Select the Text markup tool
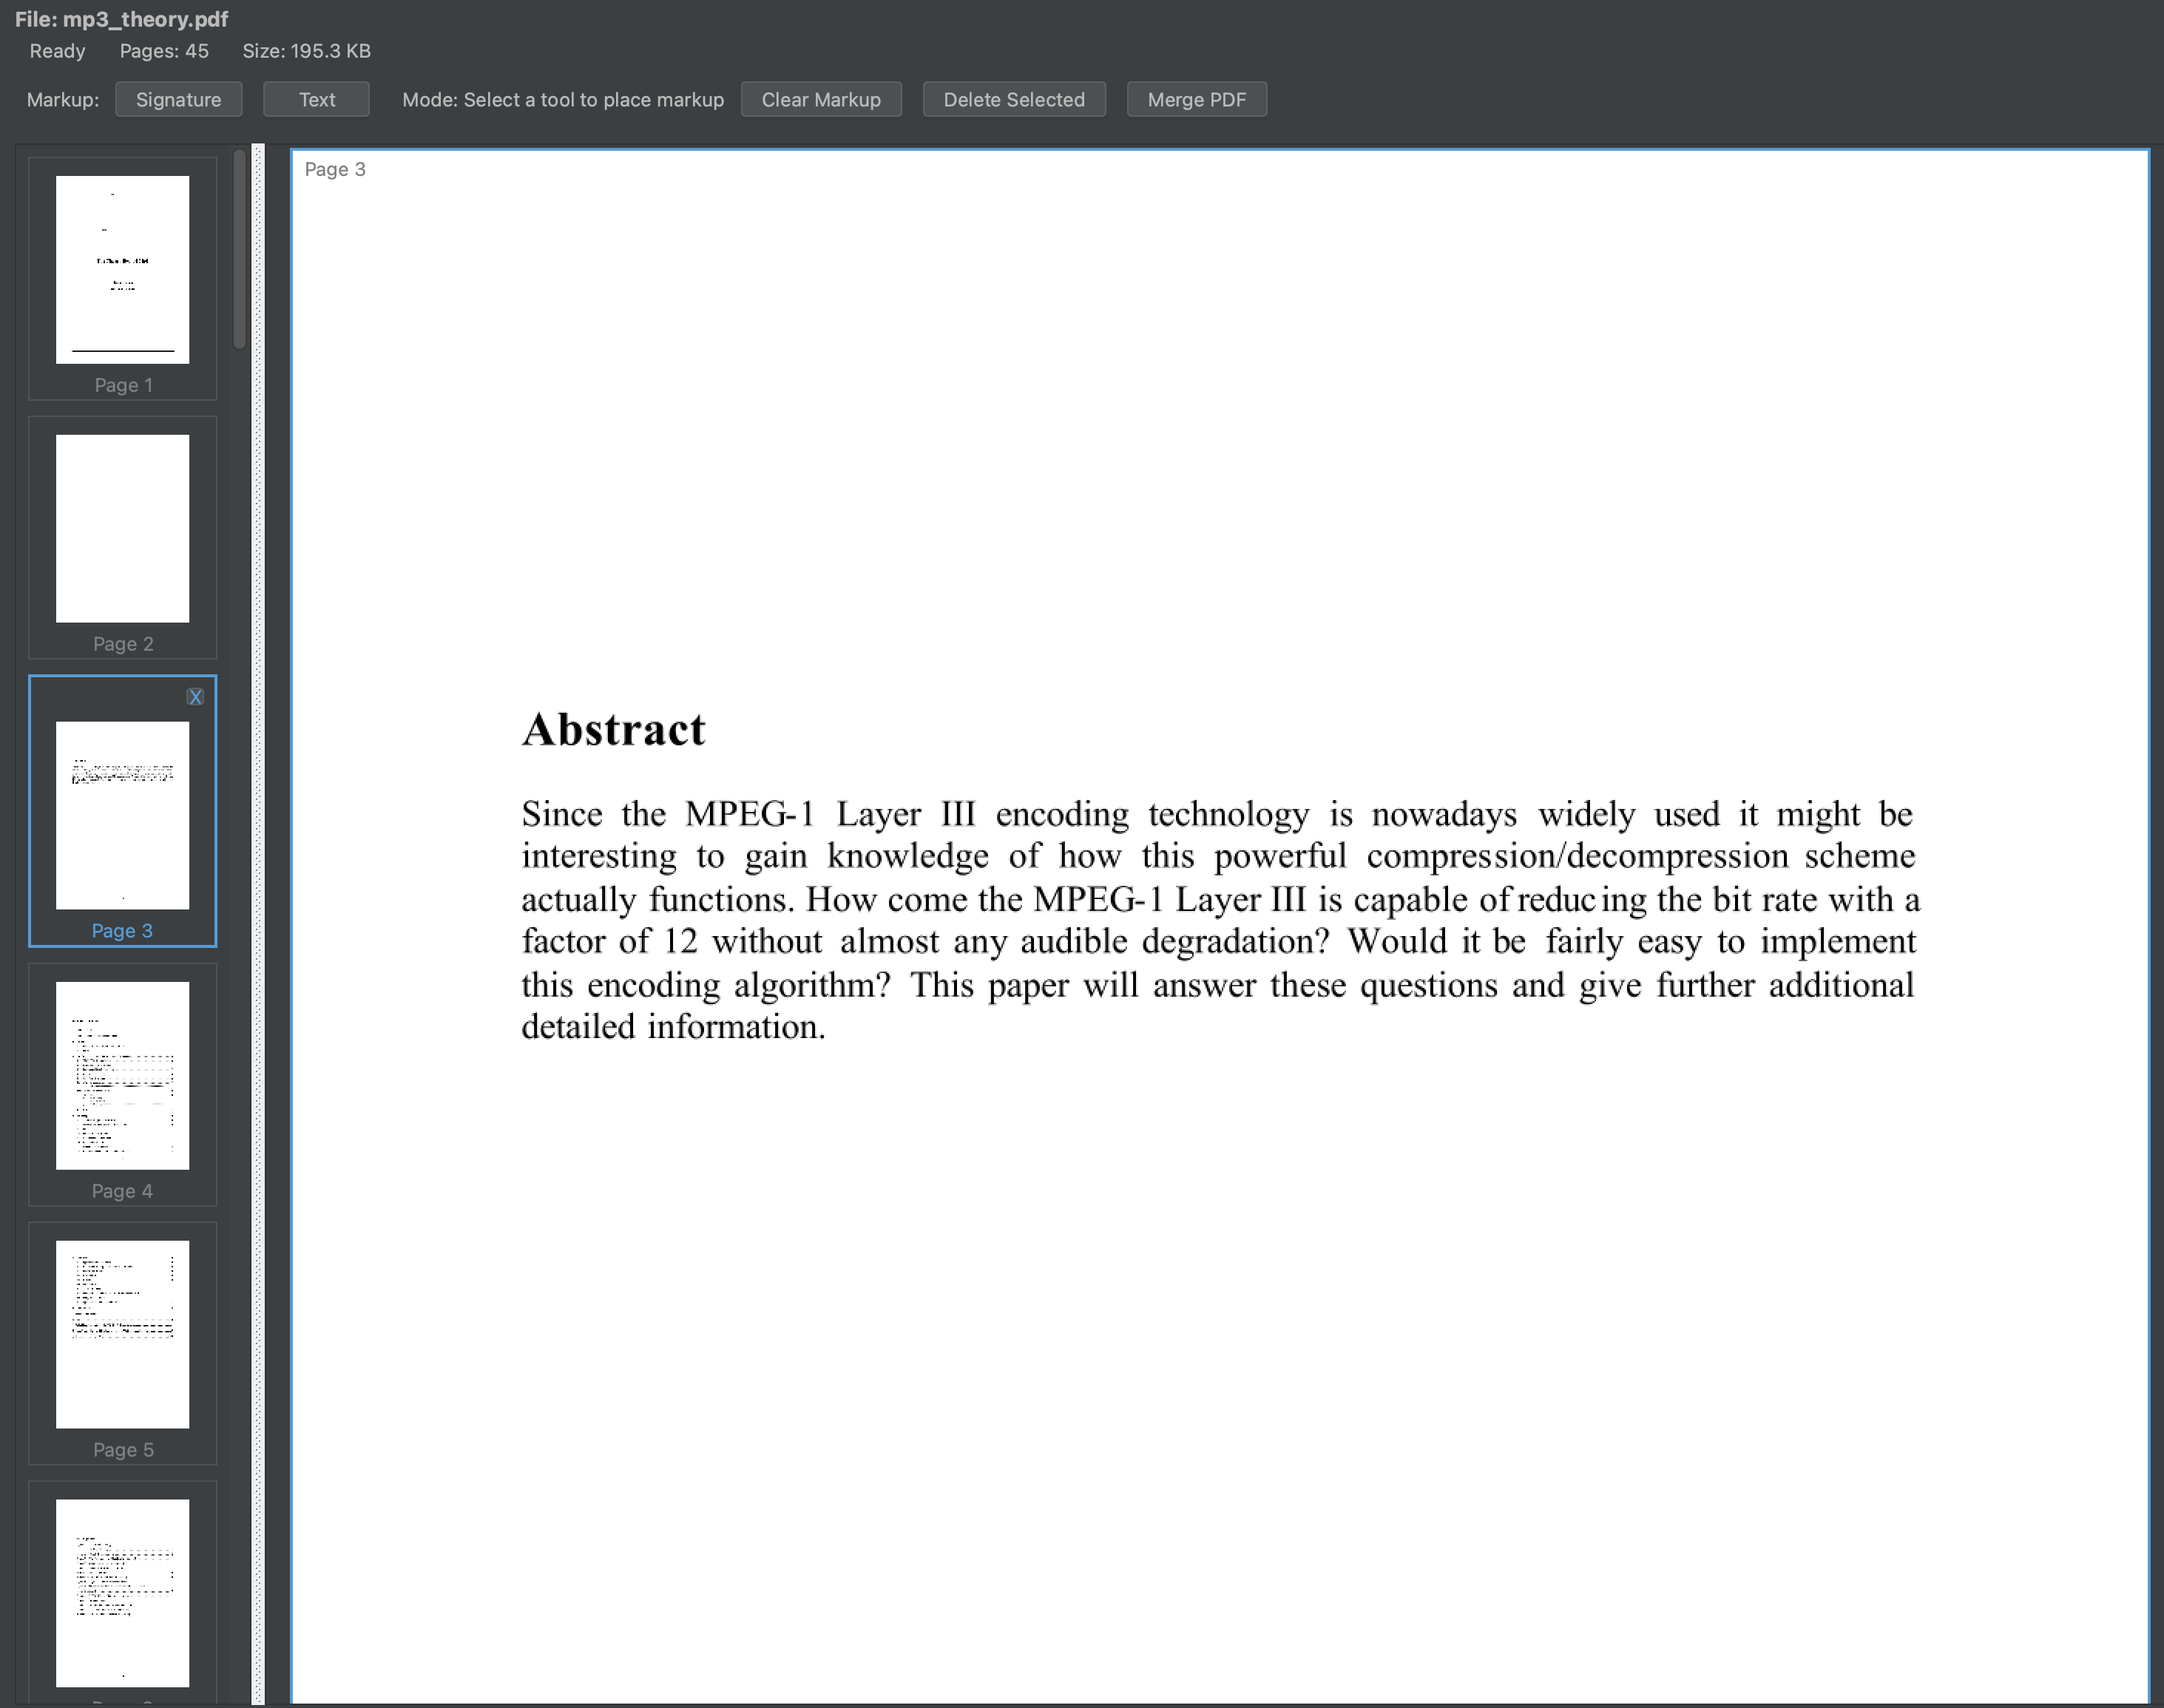 tap(316, 99)
